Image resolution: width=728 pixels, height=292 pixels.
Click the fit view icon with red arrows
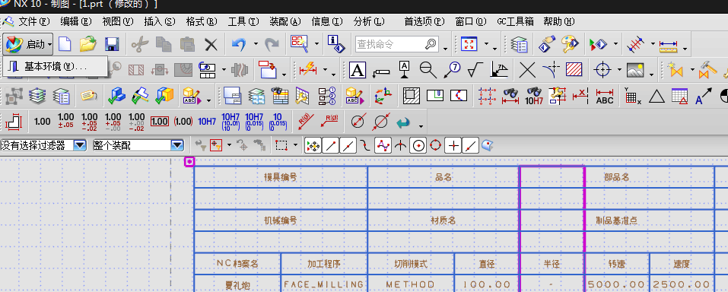tap(469, 44)
